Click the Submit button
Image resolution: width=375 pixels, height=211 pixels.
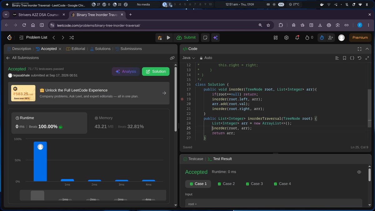point(186,38)
